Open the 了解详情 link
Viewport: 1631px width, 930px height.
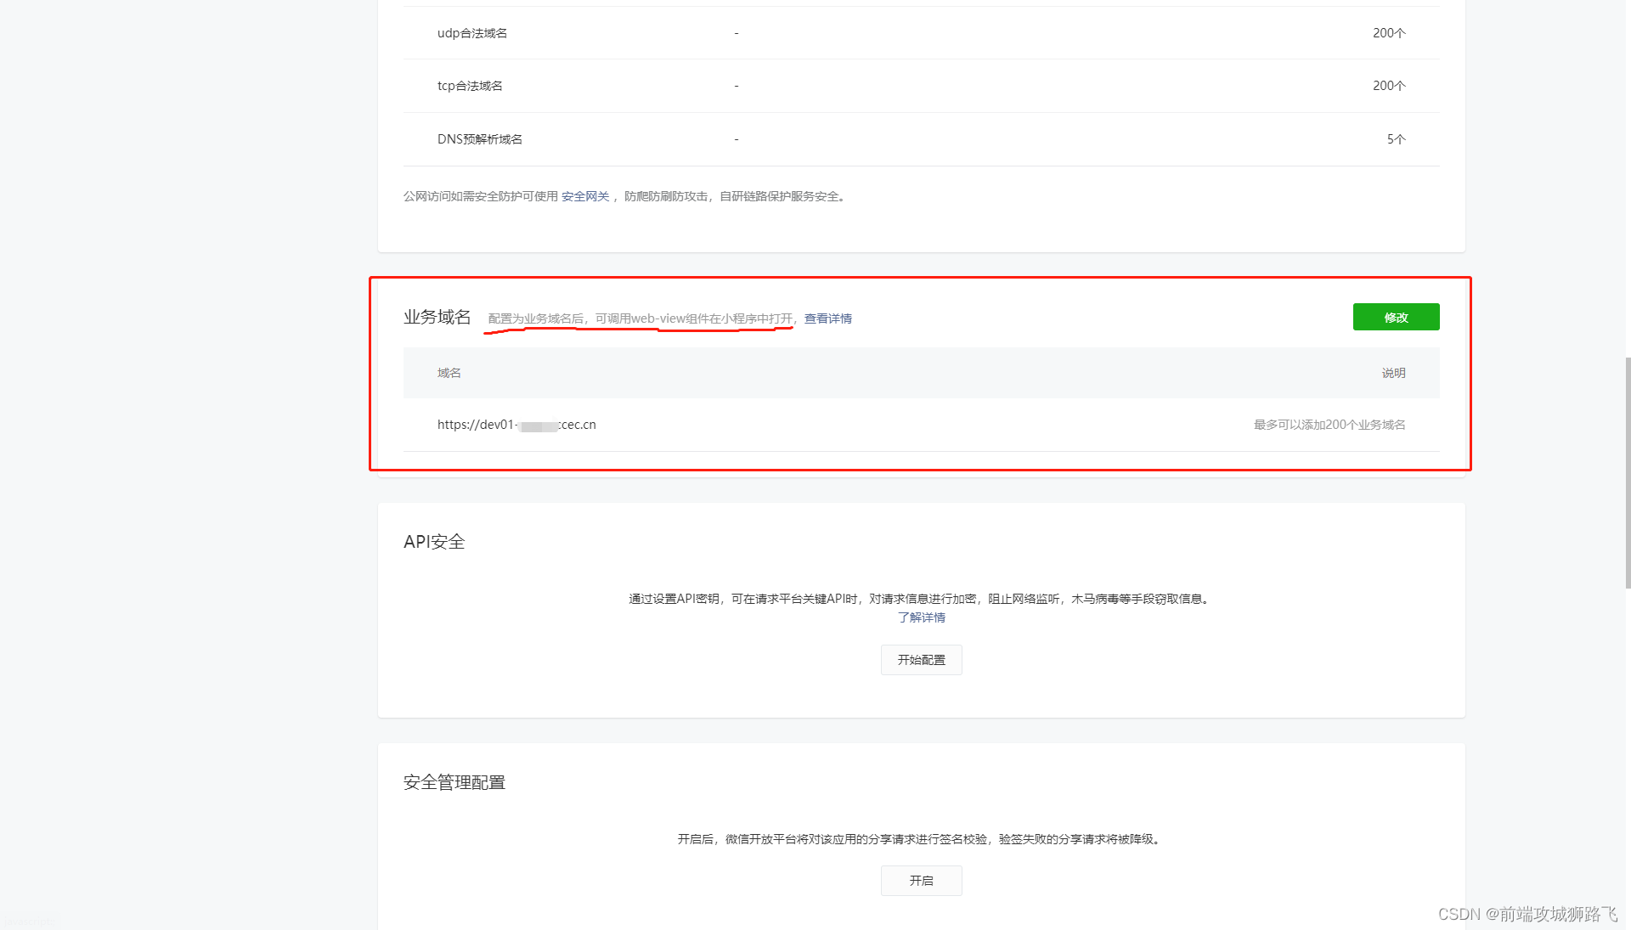921,617
